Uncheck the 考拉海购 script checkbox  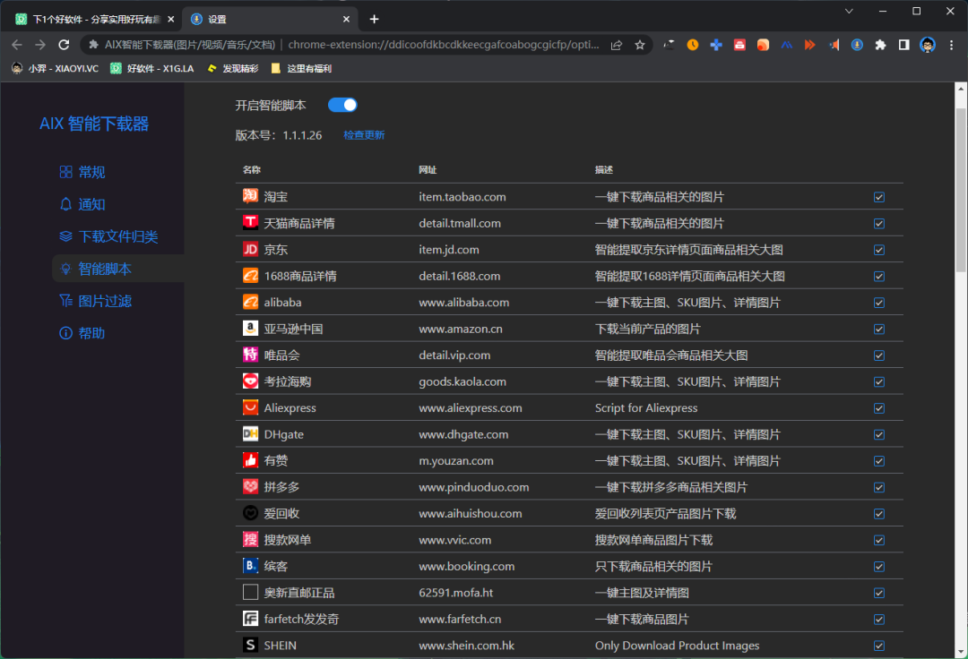tap(879, 382)
